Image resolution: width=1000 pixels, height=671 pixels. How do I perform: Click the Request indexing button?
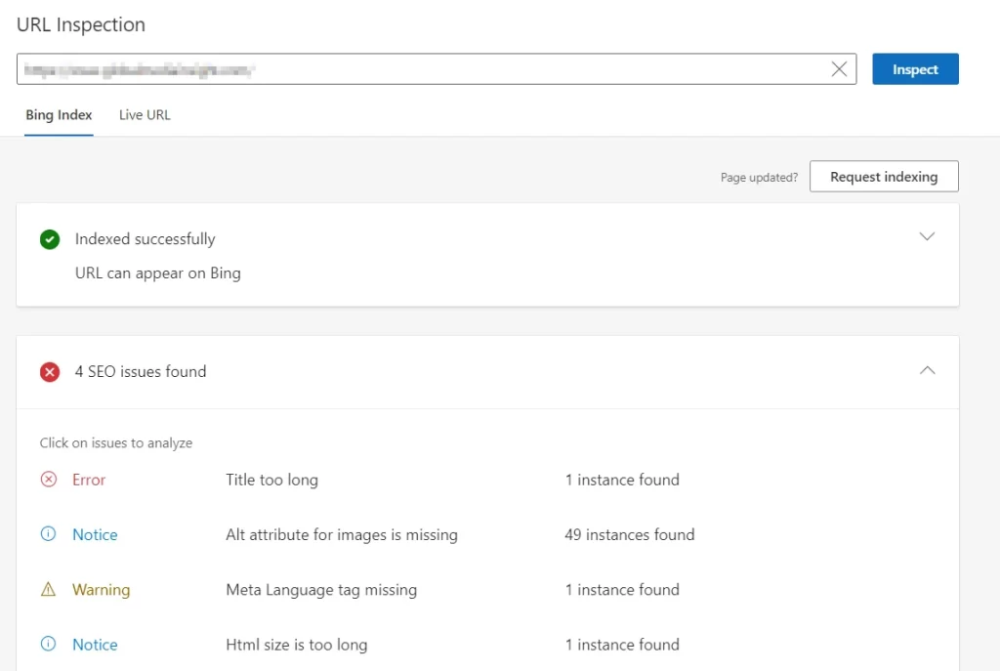[x=883, y=177]
